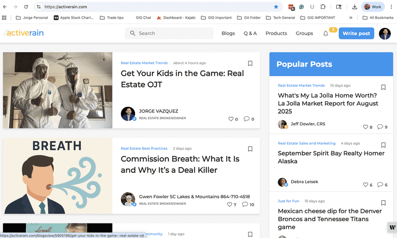Screen dimensions: 397x238
Task: Open browser downloads icon
Action: pos(354,7)
